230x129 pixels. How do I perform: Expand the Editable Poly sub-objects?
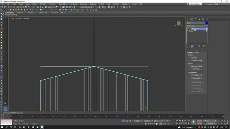[x=188, y=31]
